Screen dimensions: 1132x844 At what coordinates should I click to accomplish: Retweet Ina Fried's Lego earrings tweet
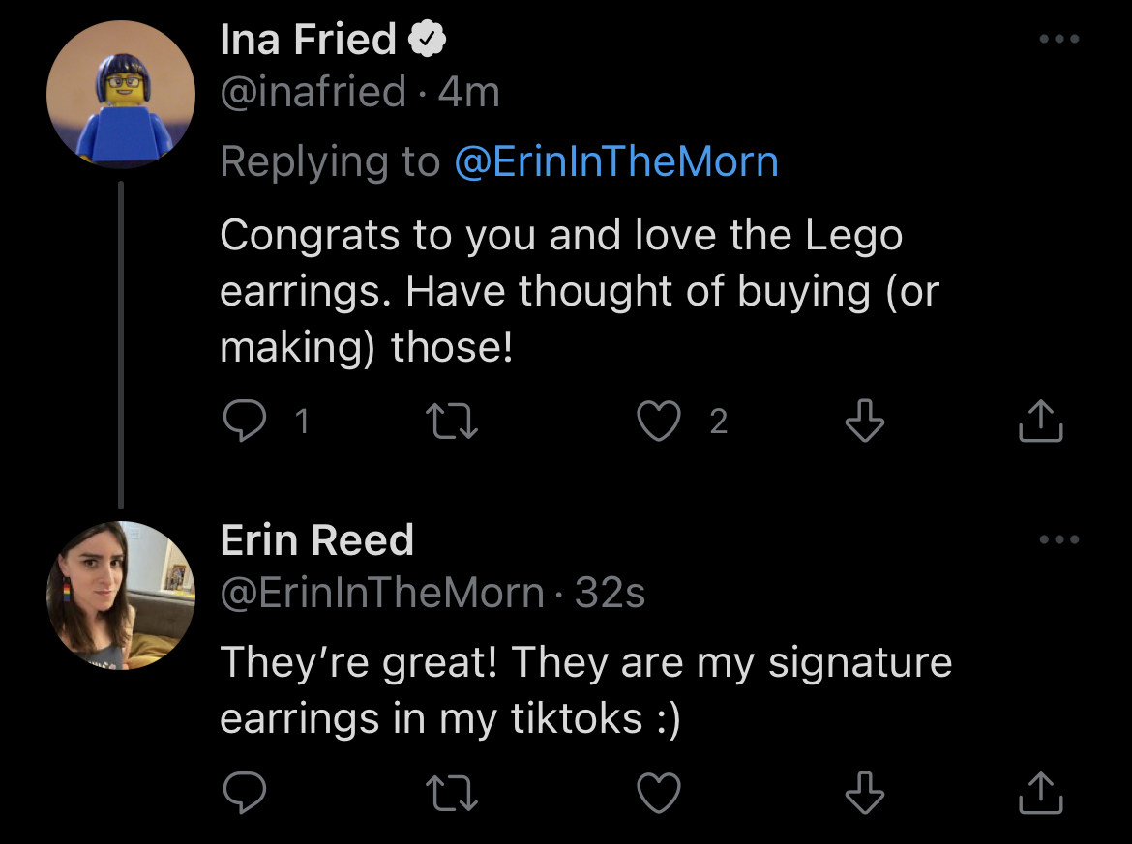tap(454, 422)
